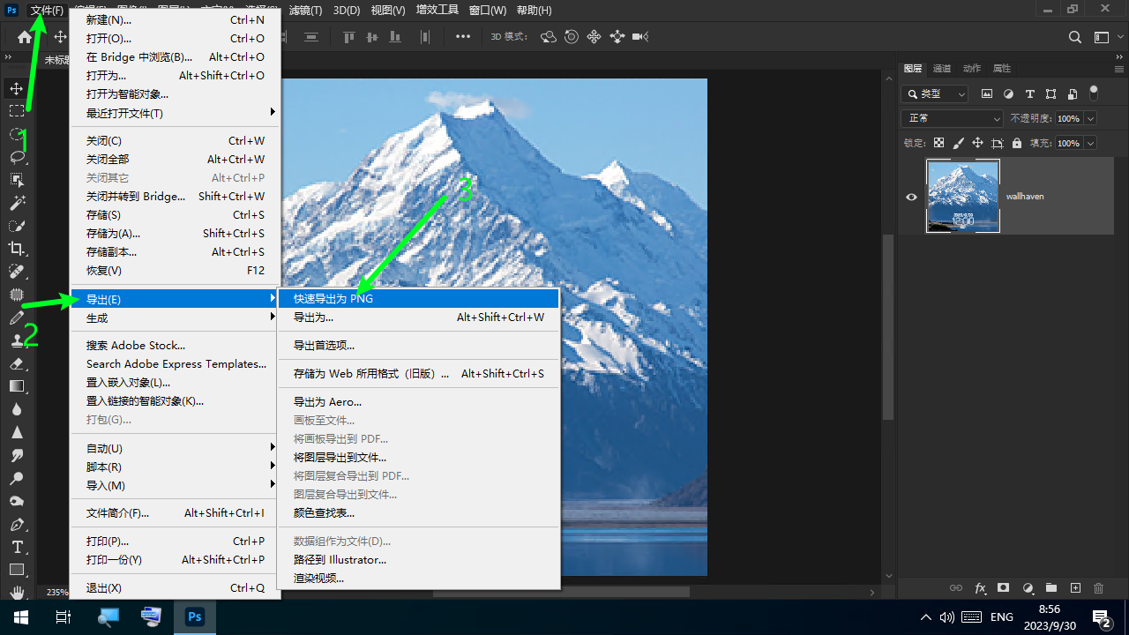Open the blend mode 正常 dropdown

(952, 118)
